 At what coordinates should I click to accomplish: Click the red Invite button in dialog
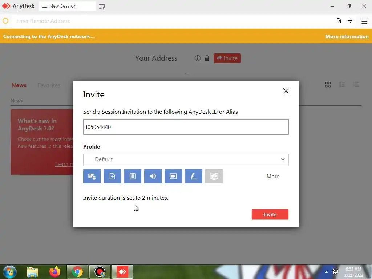270,214
